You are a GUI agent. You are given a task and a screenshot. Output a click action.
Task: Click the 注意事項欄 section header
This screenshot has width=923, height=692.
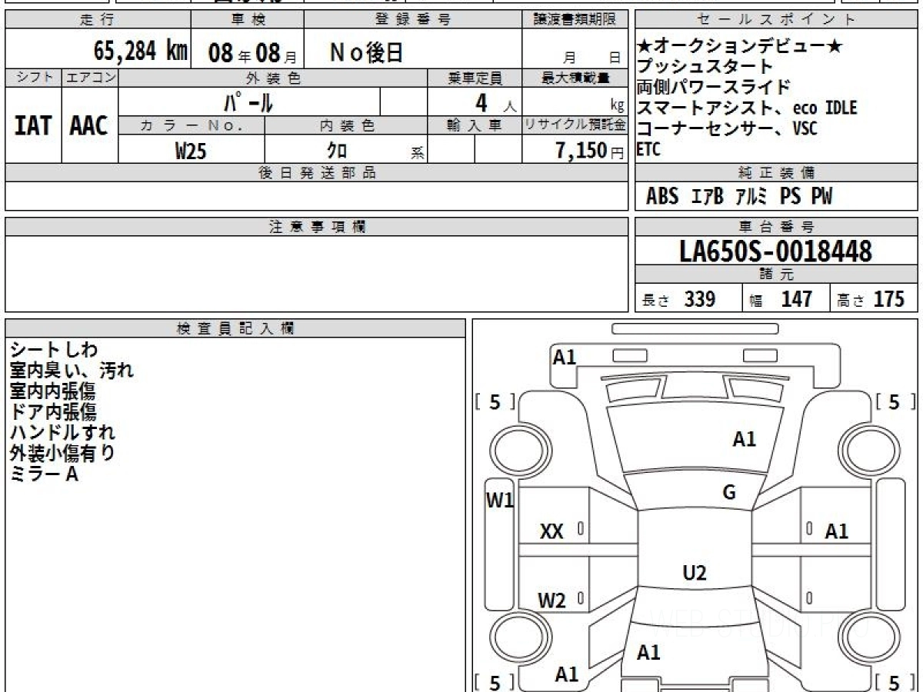coord(316,227)
